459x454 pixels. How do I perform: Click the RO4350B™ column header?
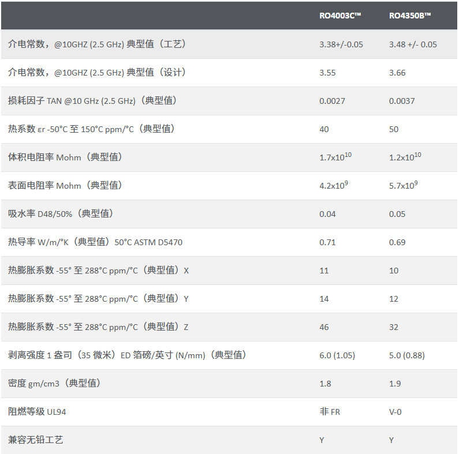(x=410, y=16)
